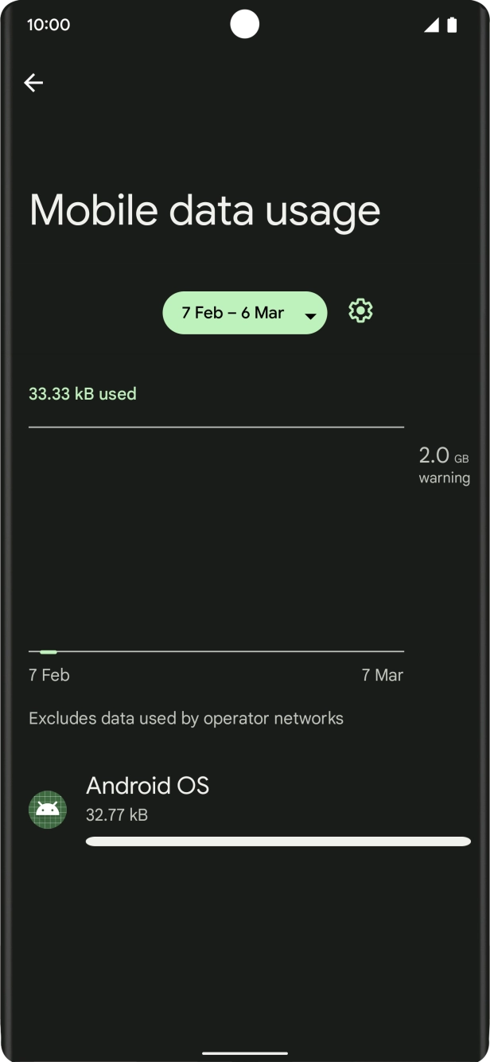
Task: Tap the gear icon beside the date selector
Action: pyautogui.click(x=360, y=310)
